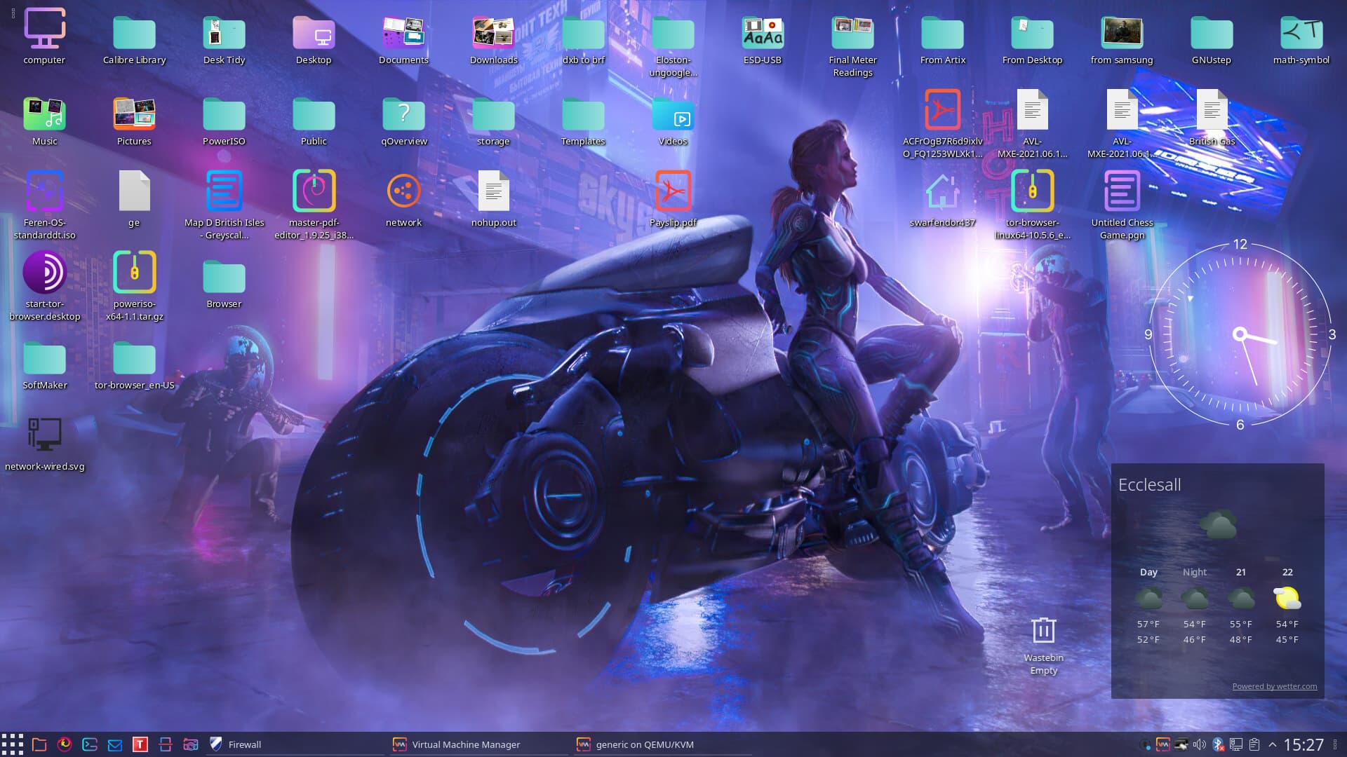Open the Browser folder
Viewport: 1347px width, 757px height.
(224, 284)
